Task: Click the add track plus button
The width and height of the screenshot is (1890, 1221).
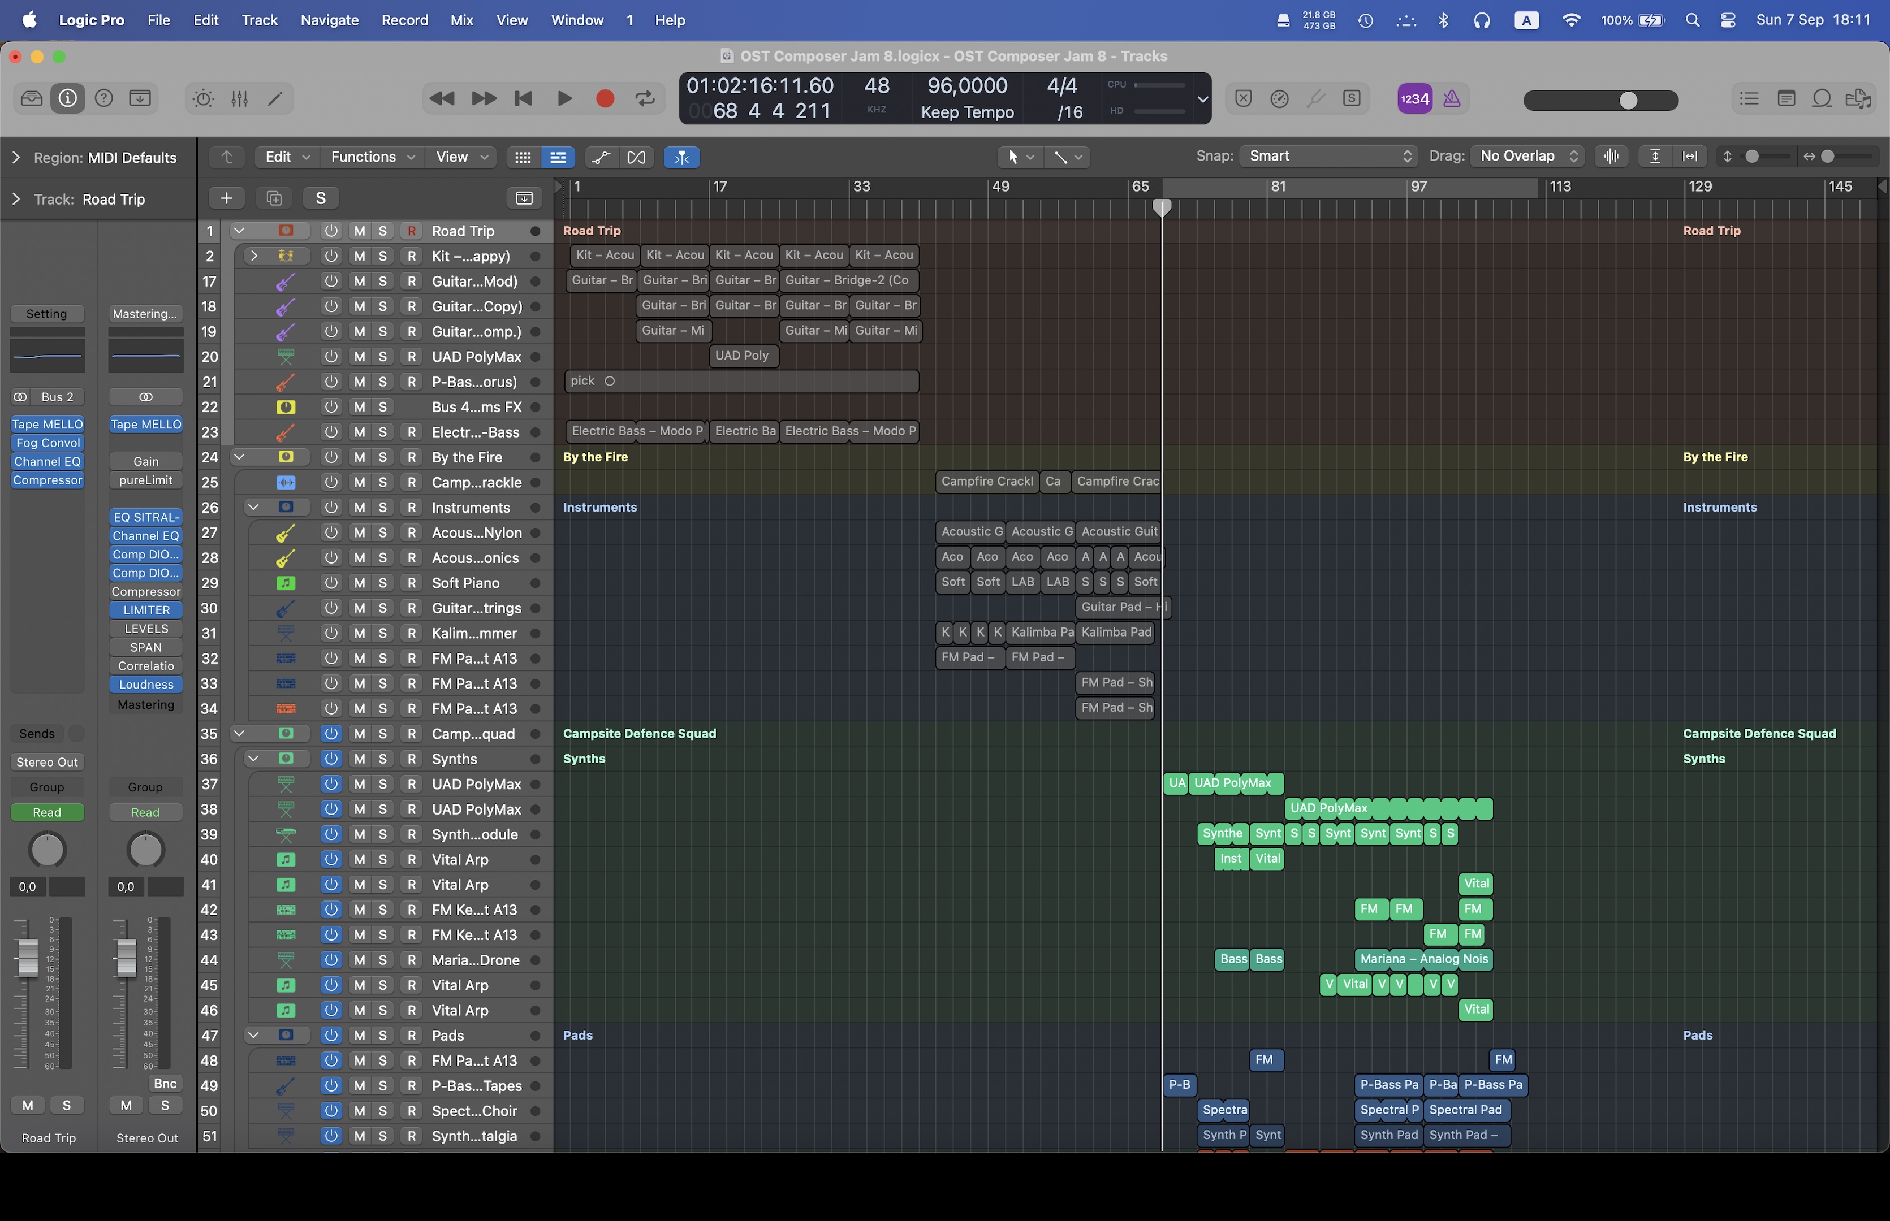Action: pos(226,198)
